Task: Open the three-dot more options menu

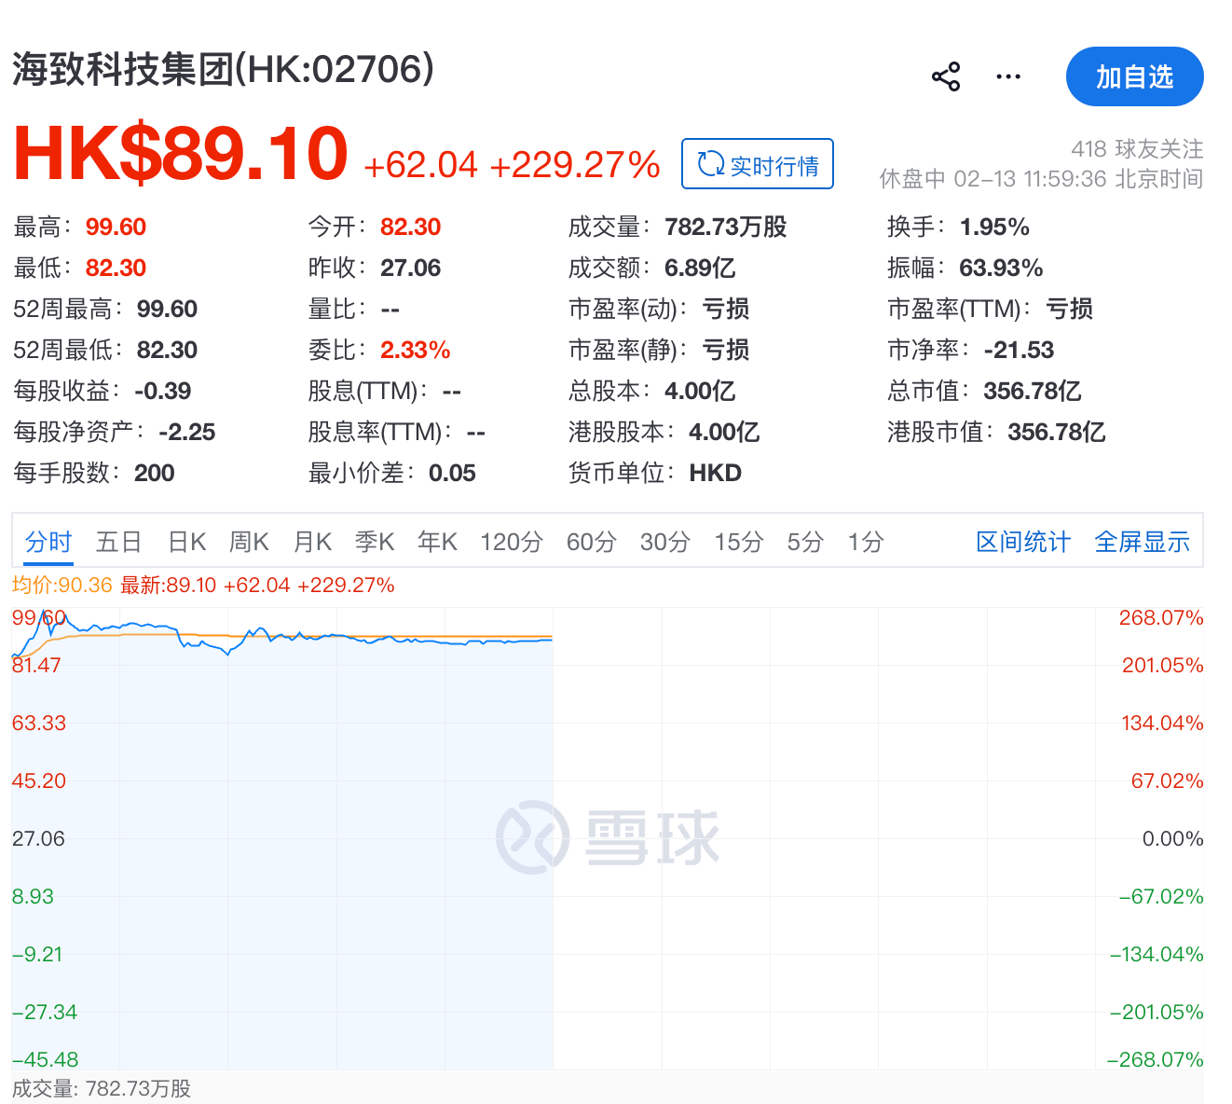Action: pyautogui.click(x=1008, y=76)
